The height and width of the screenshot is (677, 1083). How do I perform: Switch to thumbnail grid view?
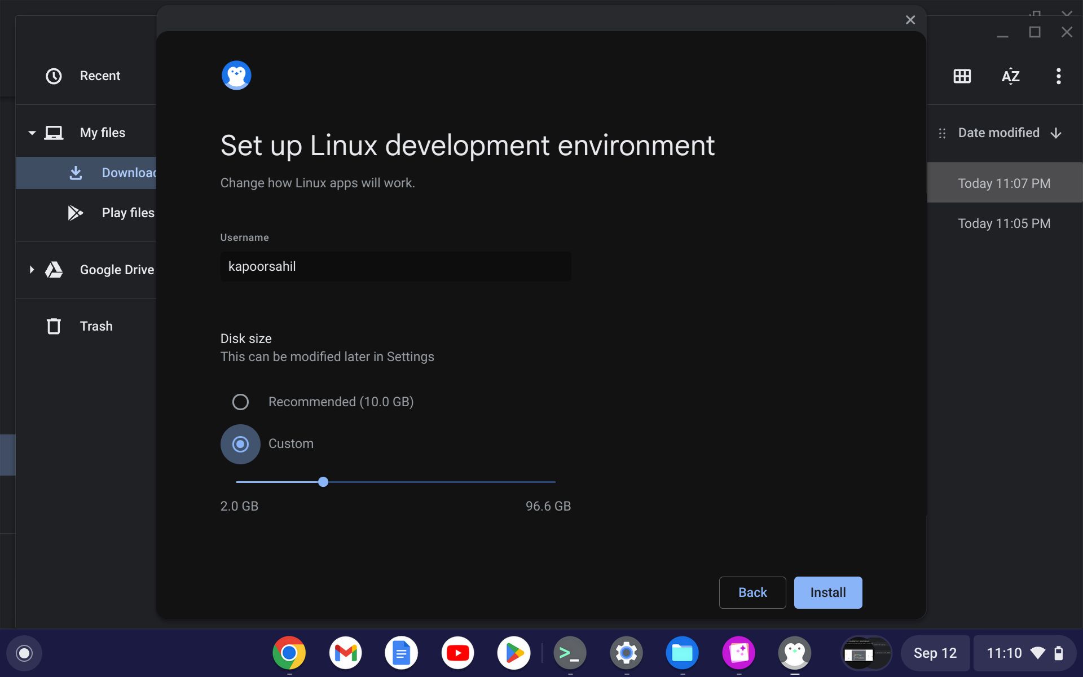(x=962, y=76)
